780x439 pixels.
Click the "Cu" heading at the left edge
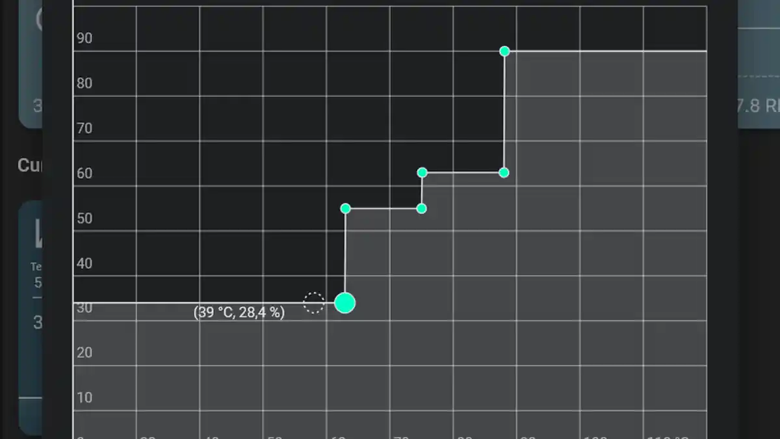30,165
